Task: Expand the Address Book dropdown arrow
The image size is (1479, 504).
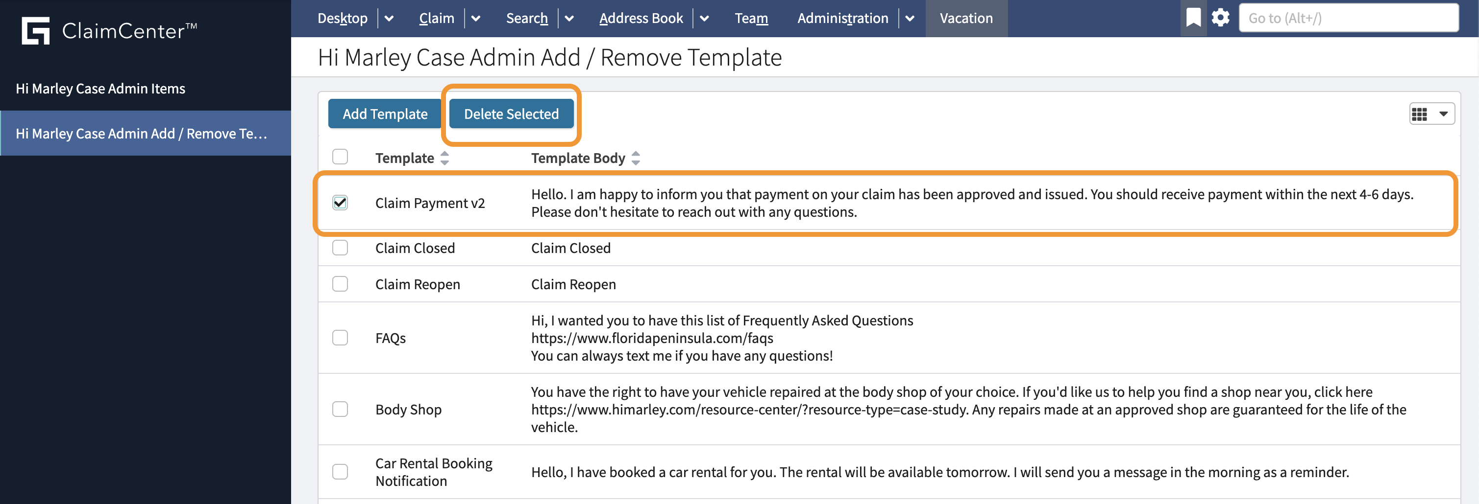Action: (x=704, y=18)
